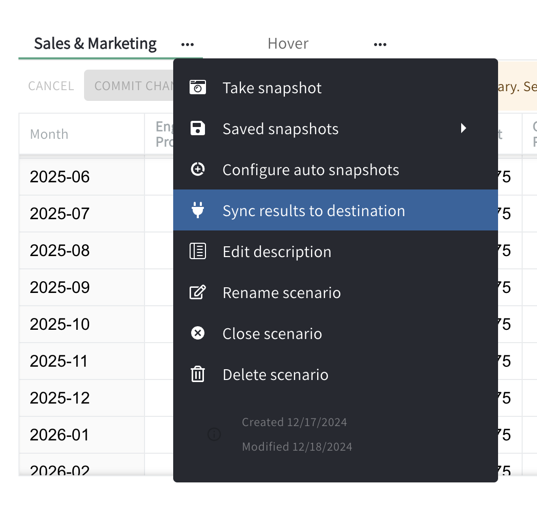Expand the Saved snapshots submenu arrow
The width and height of the screenshot is (537, 507).
pos(463,129)
